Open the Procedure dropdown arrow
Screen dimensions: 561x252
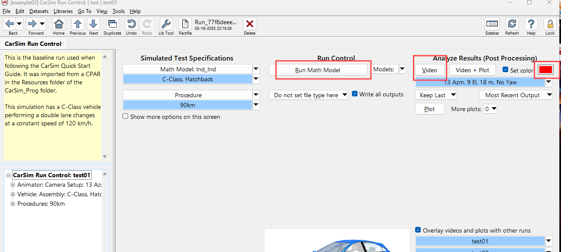pos(256,95)
